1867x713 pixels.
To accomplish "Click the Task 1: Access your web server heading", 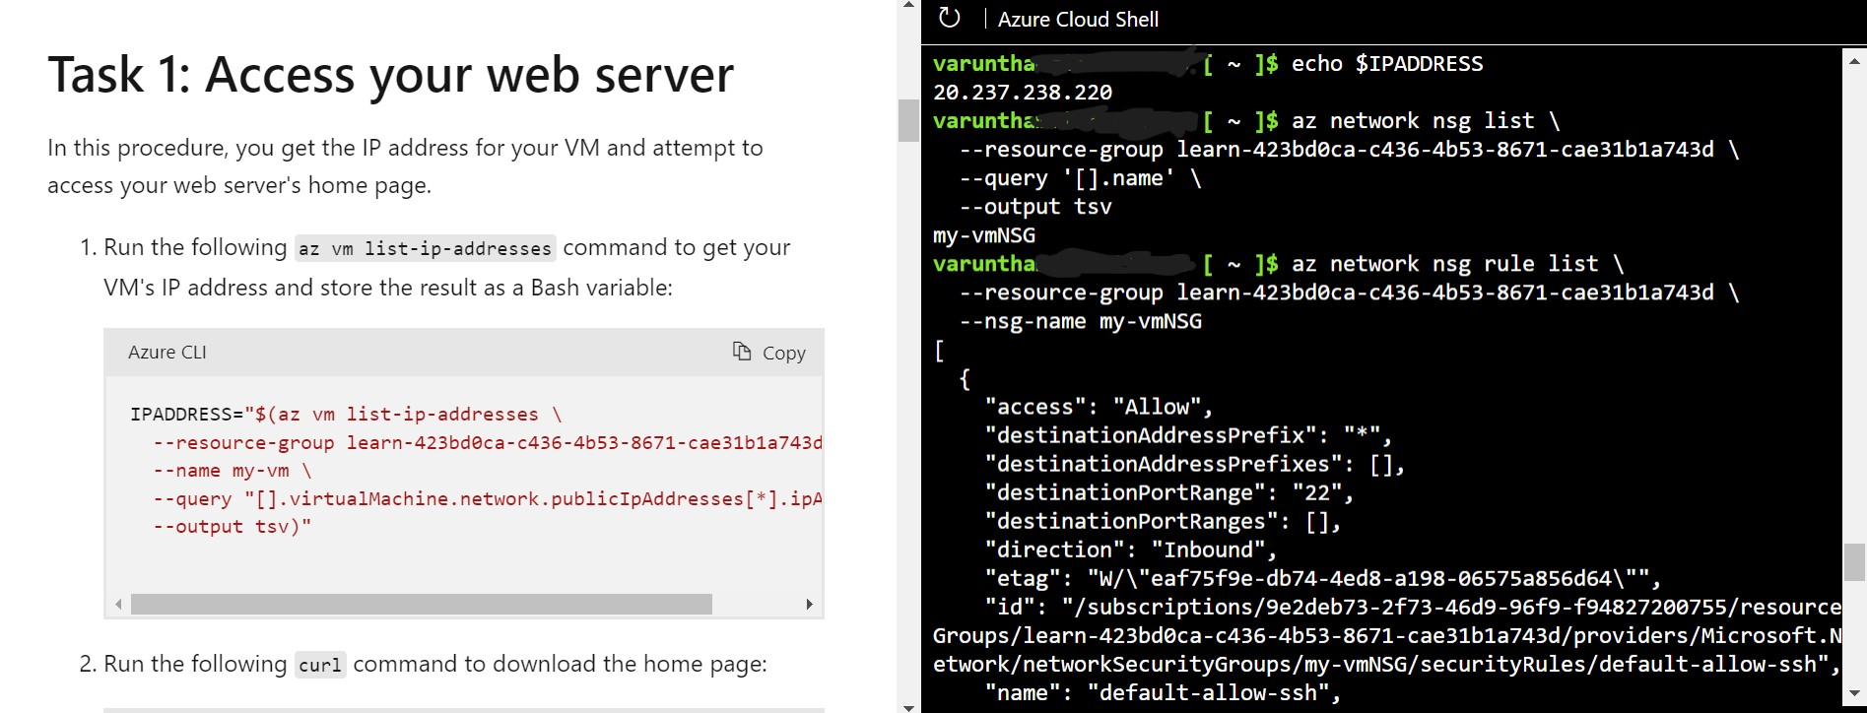I will [x=391, y=75].
